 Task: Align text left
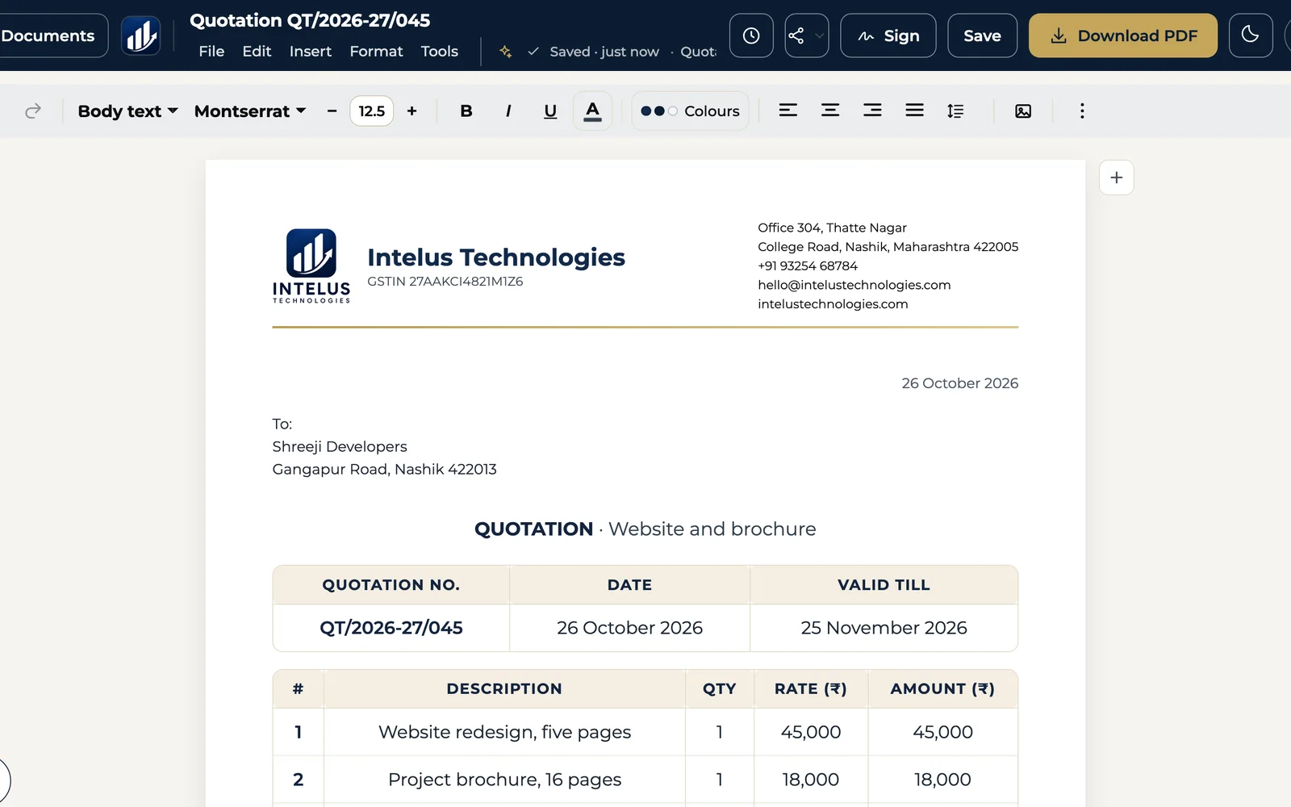tap(788, 111)
